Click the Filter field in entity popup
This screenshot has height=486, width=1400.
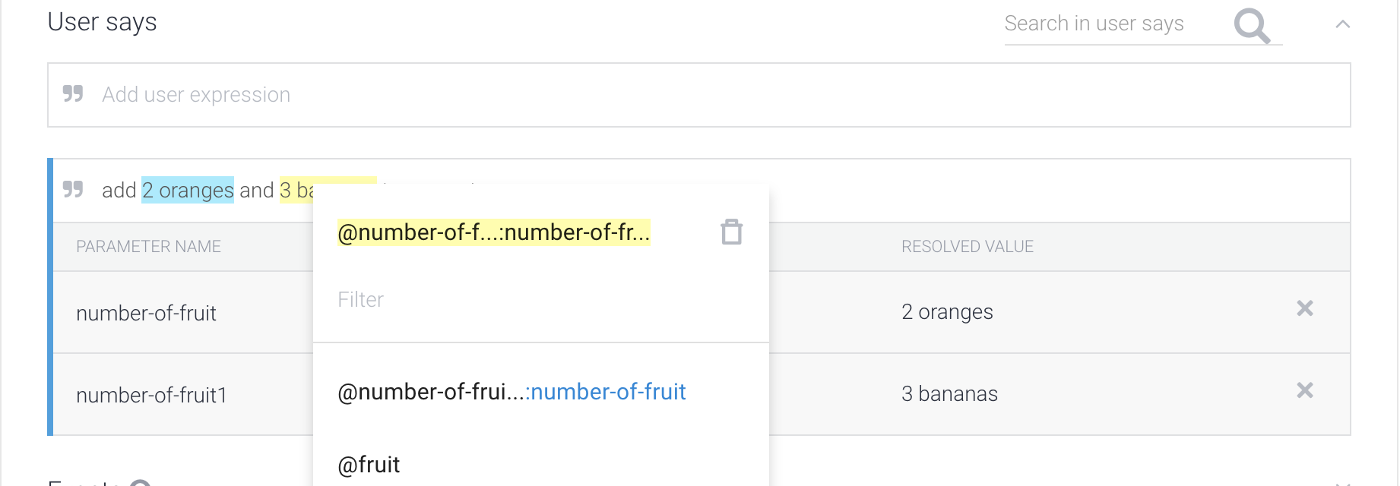tap(532, 300)
